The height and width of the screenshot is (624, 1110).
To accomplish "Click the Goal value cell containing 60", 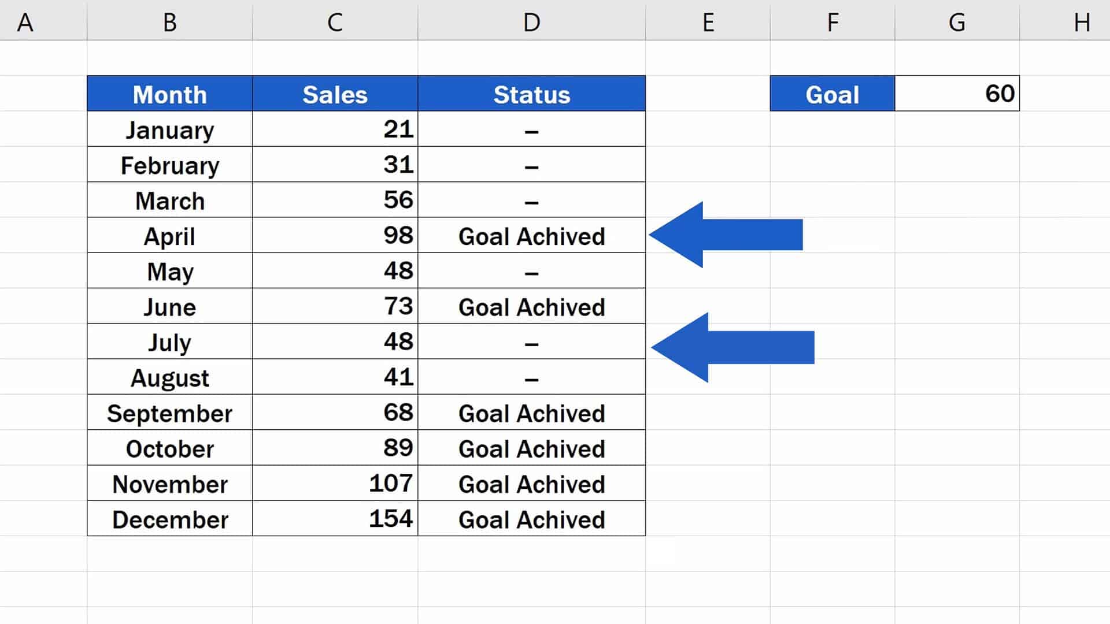I will click(957, 94).
